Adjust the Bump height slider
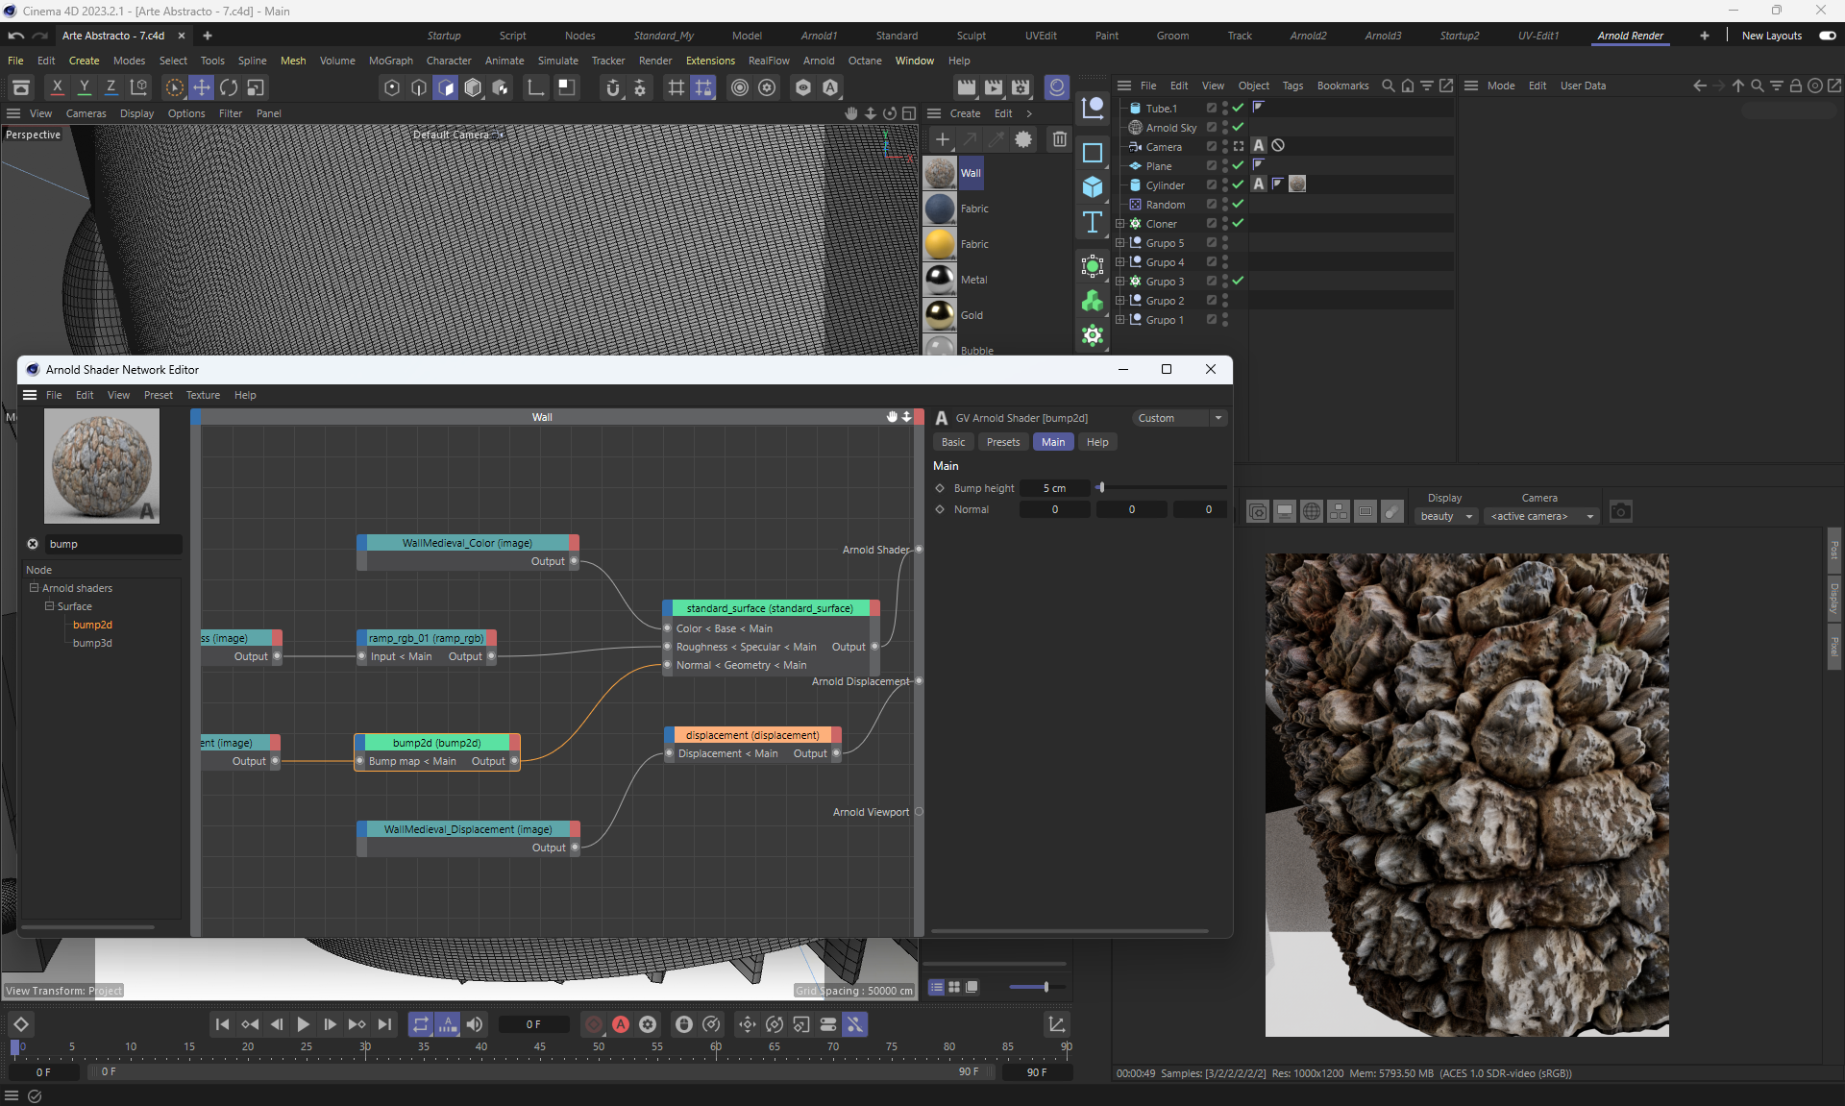Viewport: 1845px width, 1106px height. pyautogui.click(x=1101, y=488)
